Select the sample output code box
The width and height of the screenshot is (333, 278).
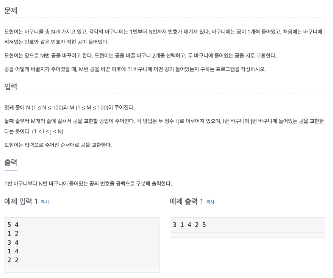click(247, 225)
